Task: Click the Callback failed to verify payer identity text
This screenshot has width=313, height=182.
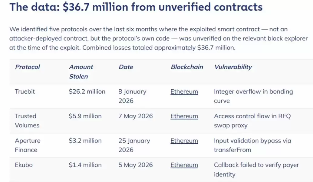Action: 256,170
